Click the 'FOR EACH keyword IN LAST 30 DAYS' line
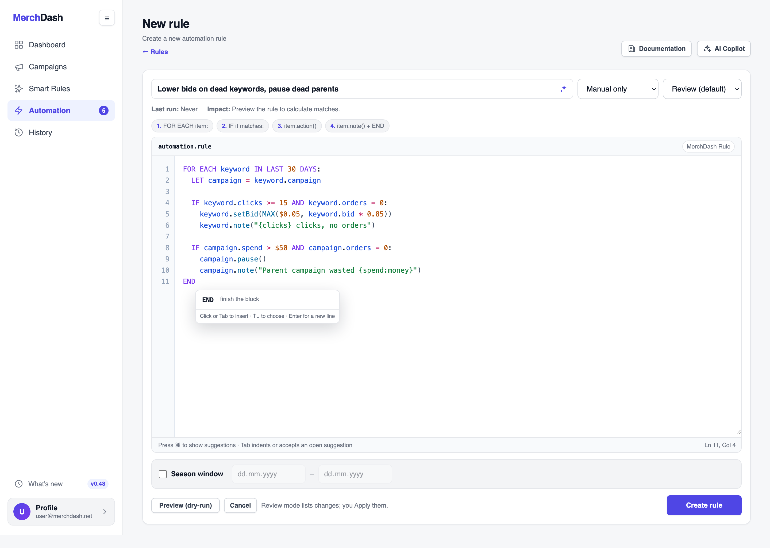Screen dimensions: 770x548 pos(252,169)
